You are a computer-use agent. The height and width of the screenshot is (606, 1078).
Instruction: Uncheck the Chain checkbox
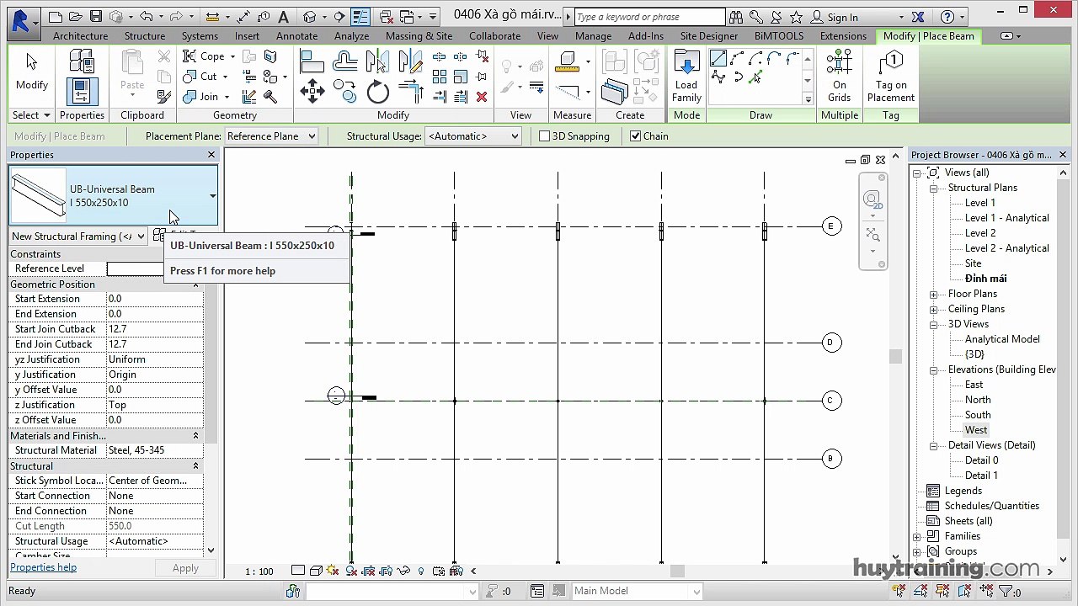(x=635, y=136)
